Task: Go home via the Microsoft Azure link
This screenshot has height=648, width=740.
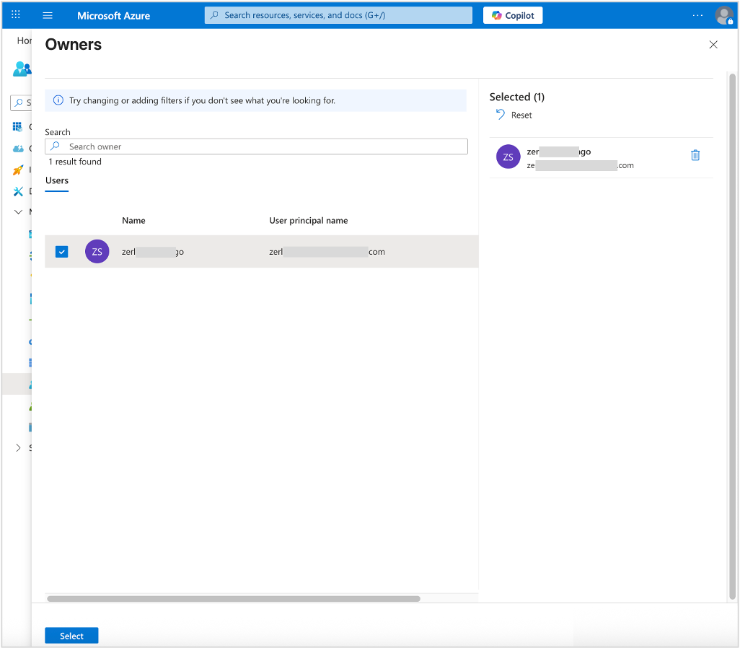Action: 113,15
